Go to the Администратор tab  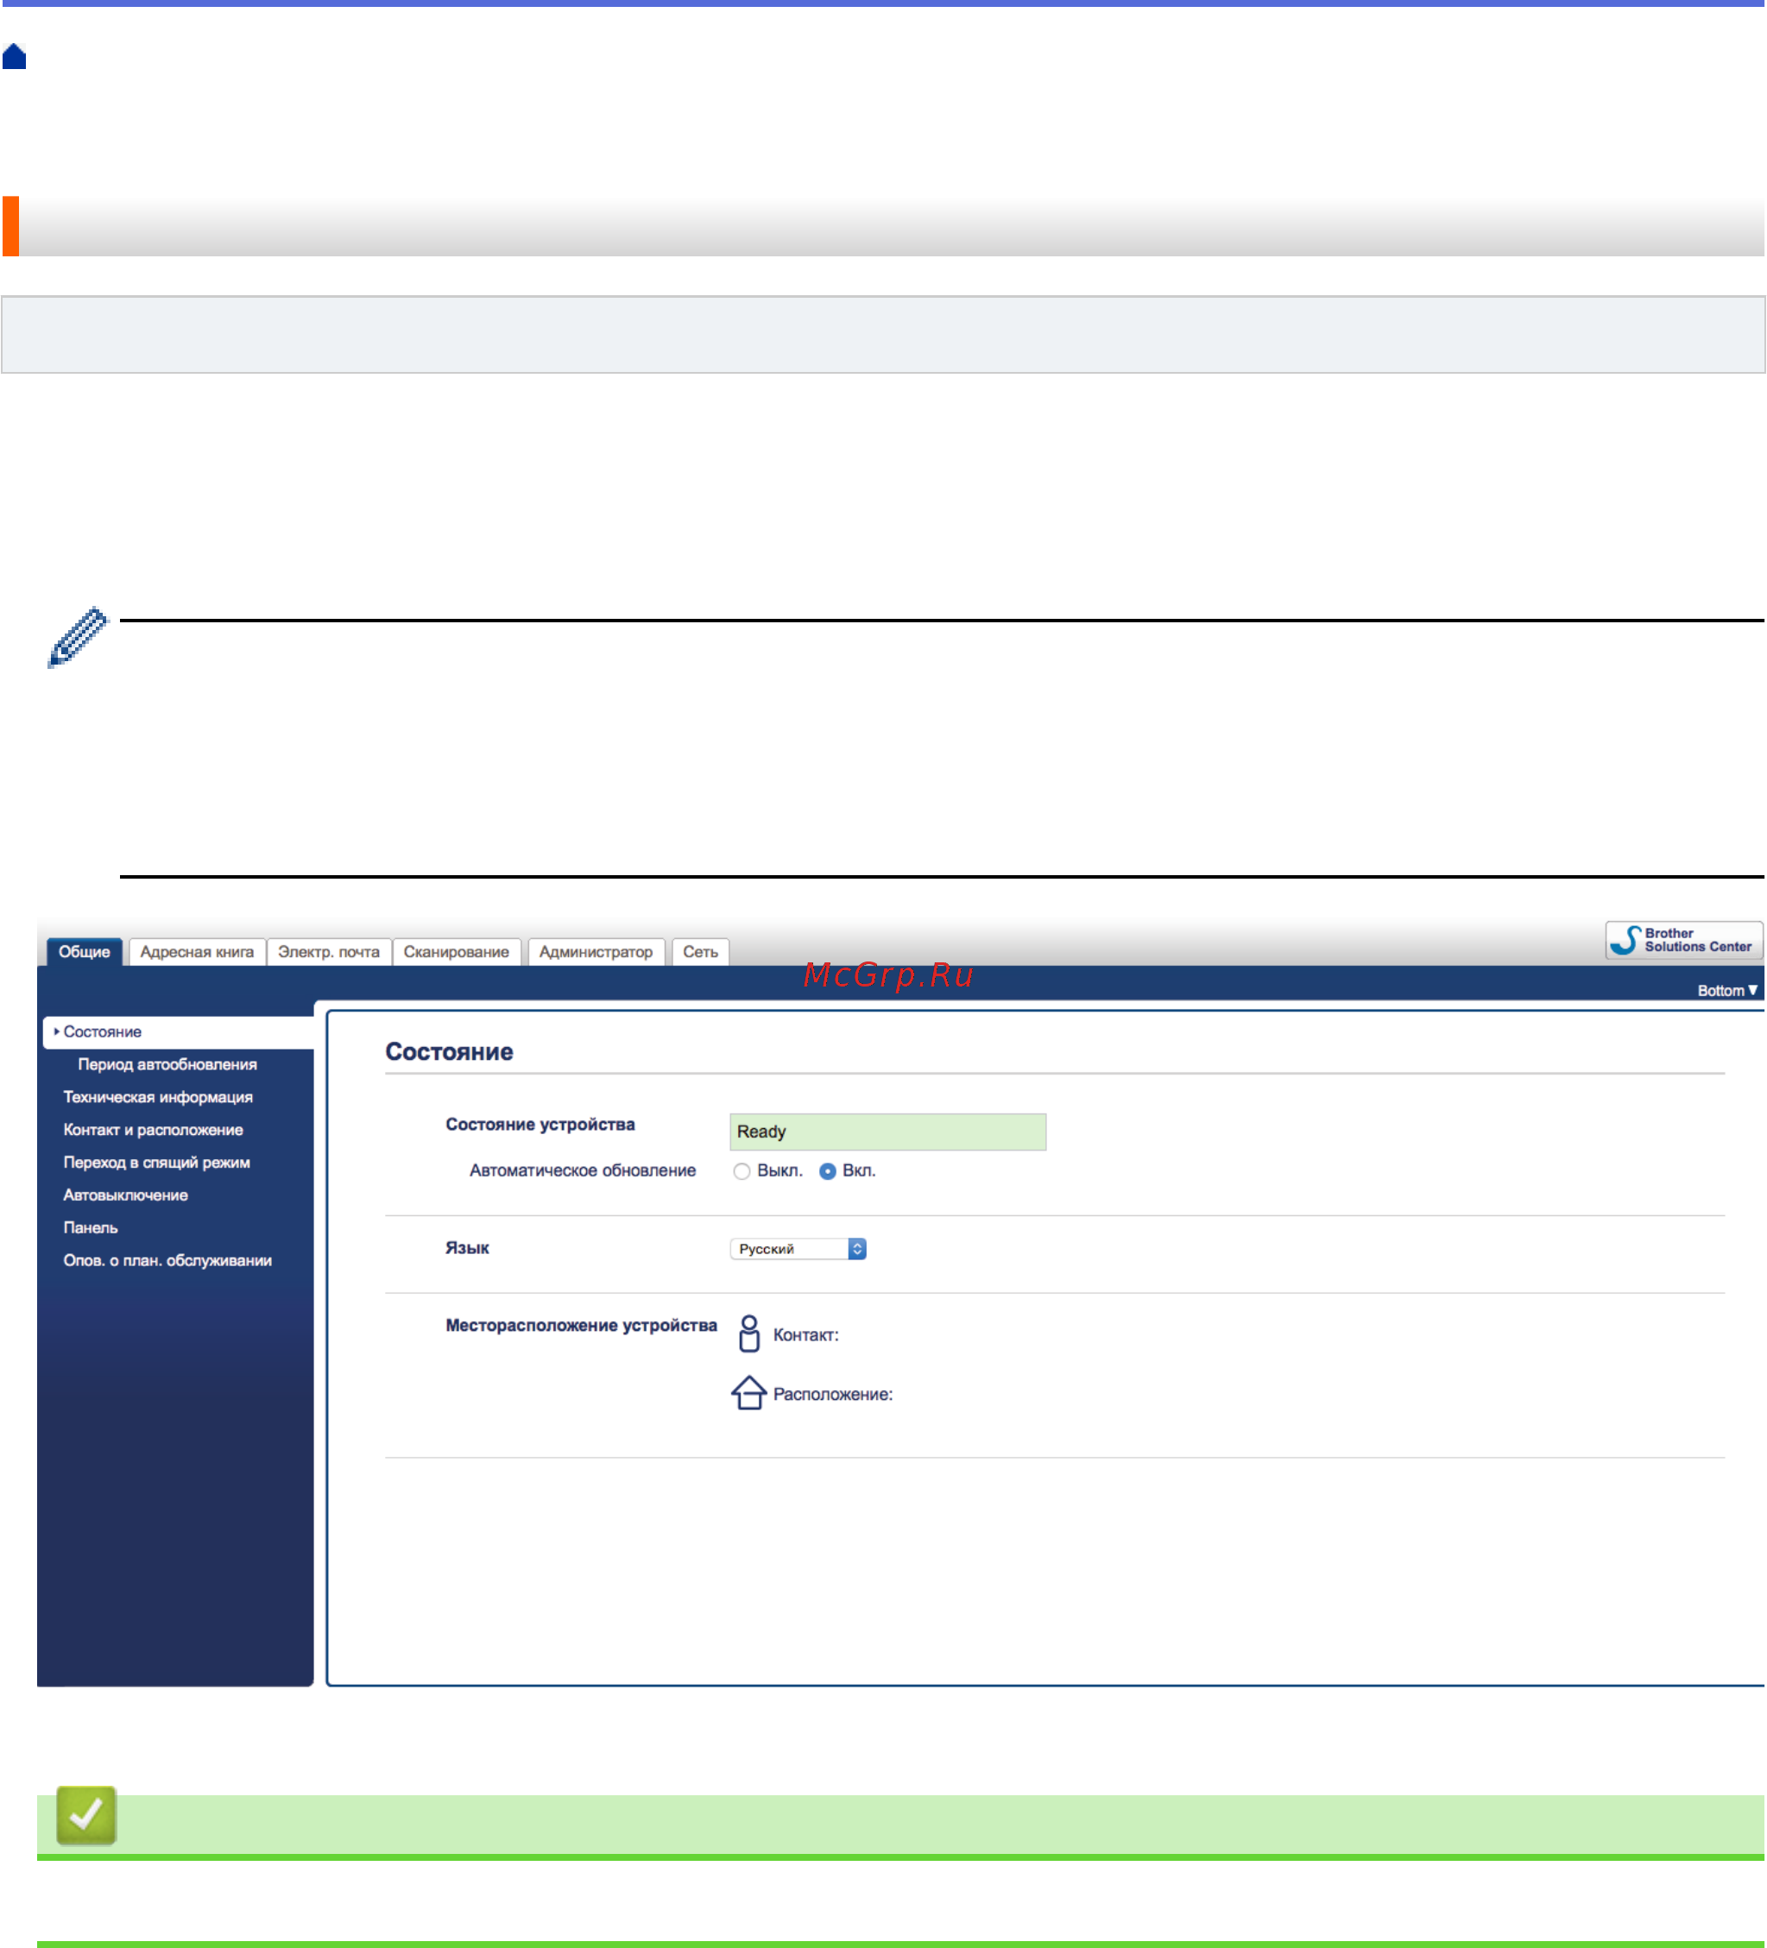596,952
